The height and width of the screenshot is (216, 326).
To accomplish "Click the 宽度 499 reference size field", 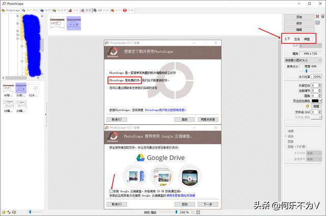I will click(311, 67).
